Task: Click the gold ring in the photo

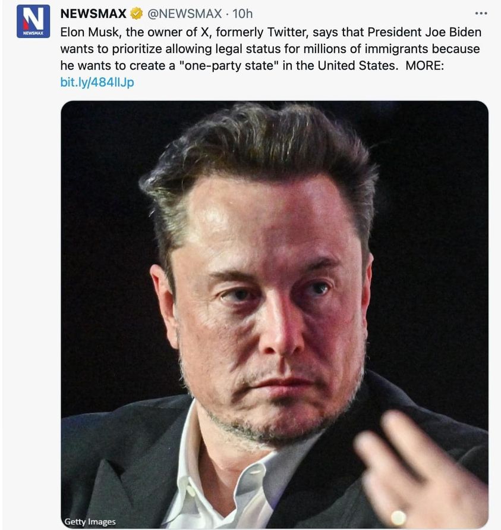Action: click(398, 517)
